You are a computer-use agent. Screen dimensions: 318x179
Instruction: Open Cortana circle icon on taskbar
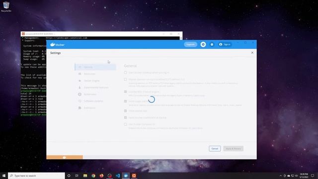click(69, 176)
